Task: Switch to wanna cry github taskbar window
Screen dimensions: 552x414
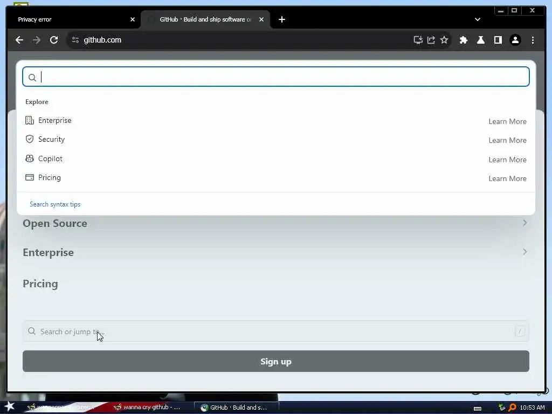Action: click(x=148, y=408)
